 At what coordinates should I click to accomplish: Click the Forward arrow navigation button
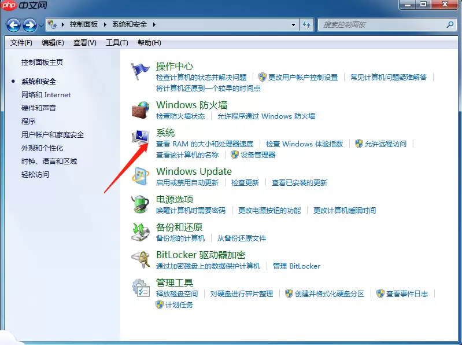pos(29,25)
